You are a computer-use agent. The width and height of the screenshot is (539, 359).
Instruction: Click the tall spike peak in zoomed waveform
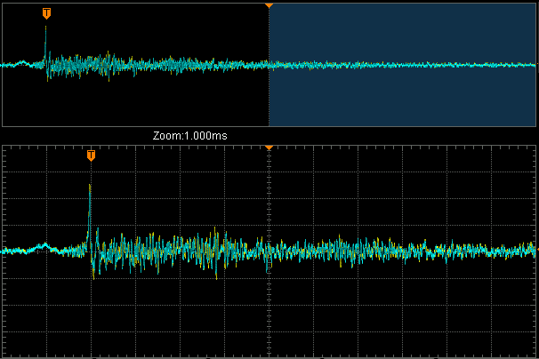click(90, 187)
